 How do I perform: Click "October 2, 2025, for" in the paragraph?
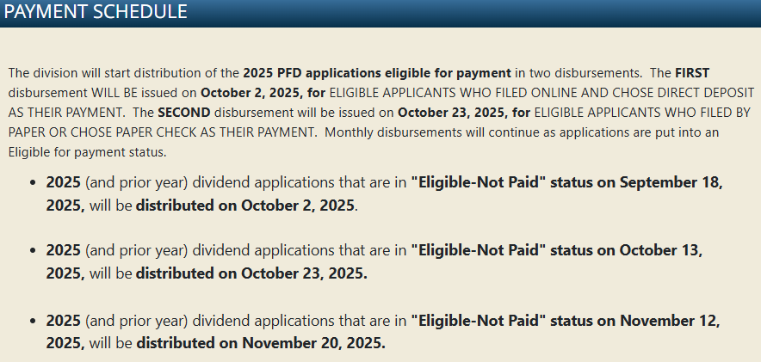point(263,93)
